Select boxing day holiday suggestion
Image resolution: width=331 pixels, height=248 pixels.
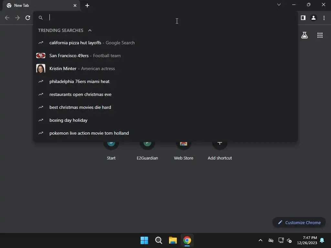pyautogui.click(x=165, y=120)
